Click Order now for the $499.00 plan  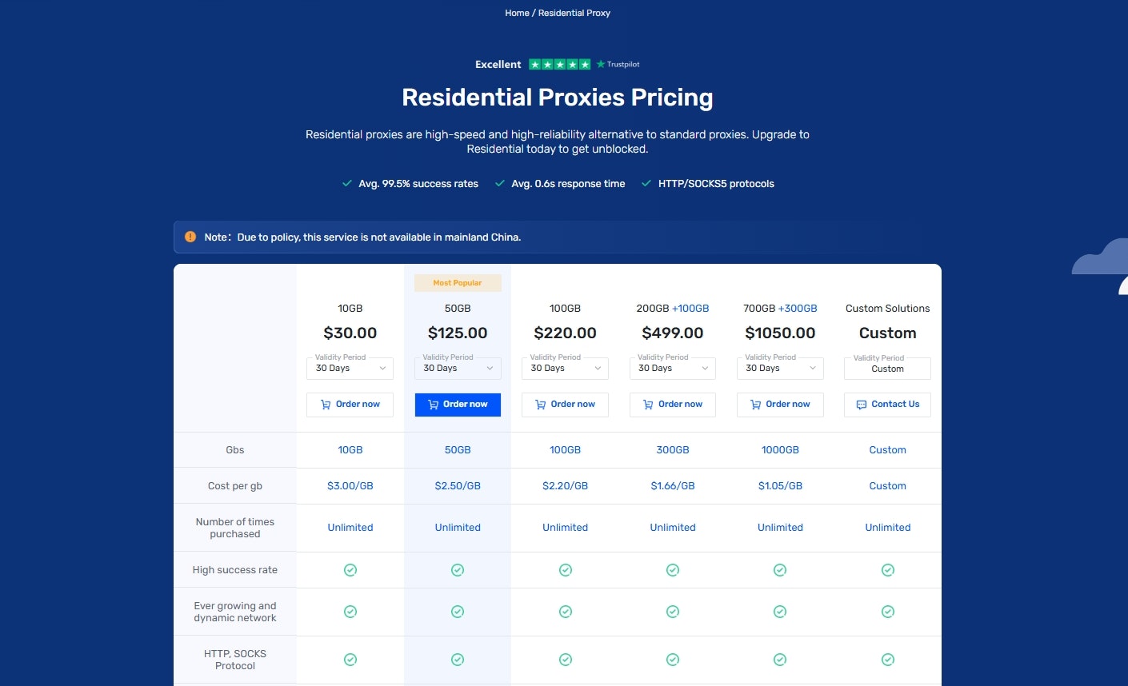pyautogui.click(x=673, y=405)
